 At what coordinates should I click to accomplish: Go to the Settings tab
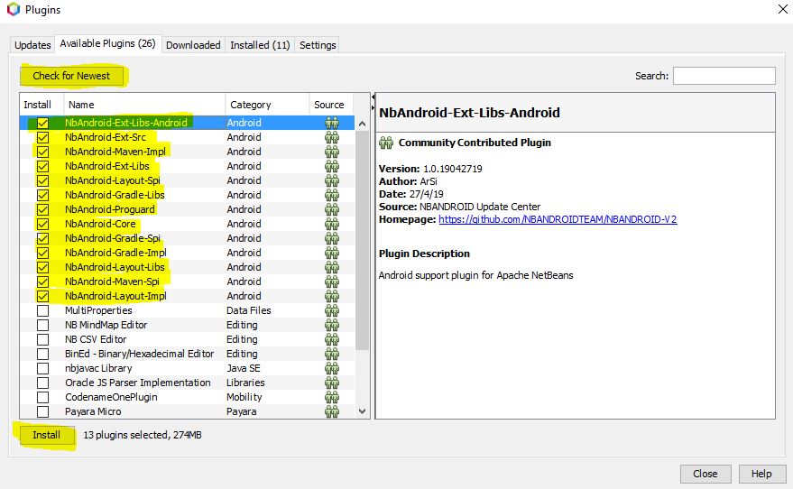tap(318, 45)
